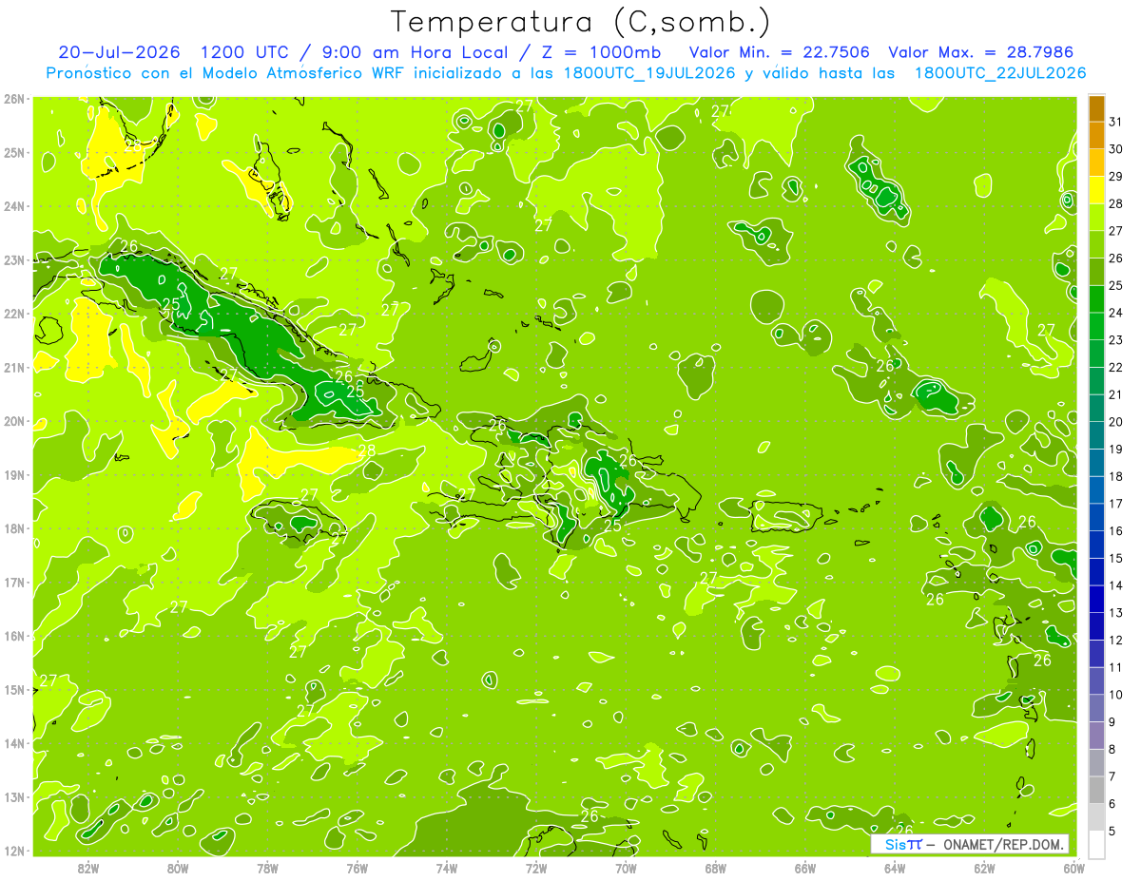Click the colorbar swatch between 27 and 28
Viewport: 1141px width, 881px height.
click(x=1096, y=218)
